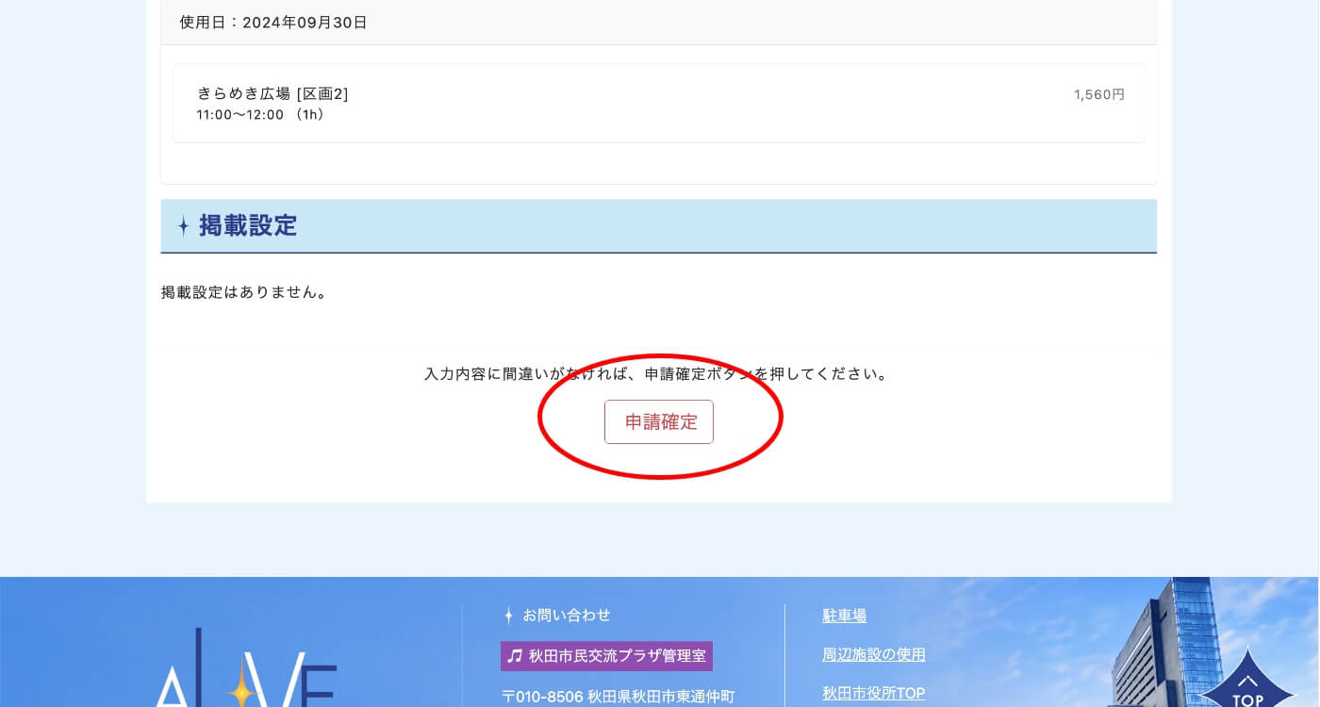Click the 11:00〜12:00 (1h) time slot text
The image size is (1320, 707).
(260, 115)
